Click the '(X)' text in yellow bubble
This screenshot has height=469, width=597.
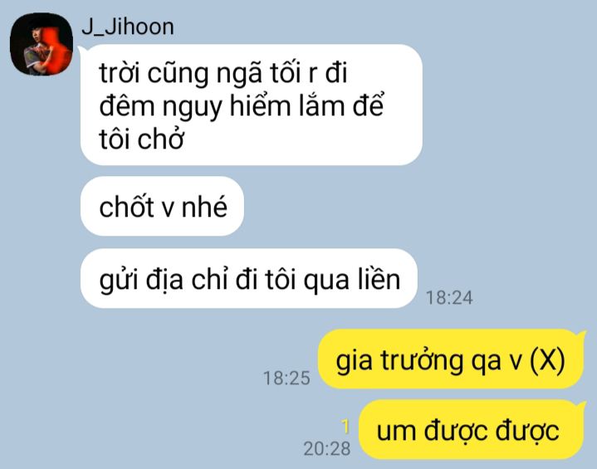click(x=547, y=359)
